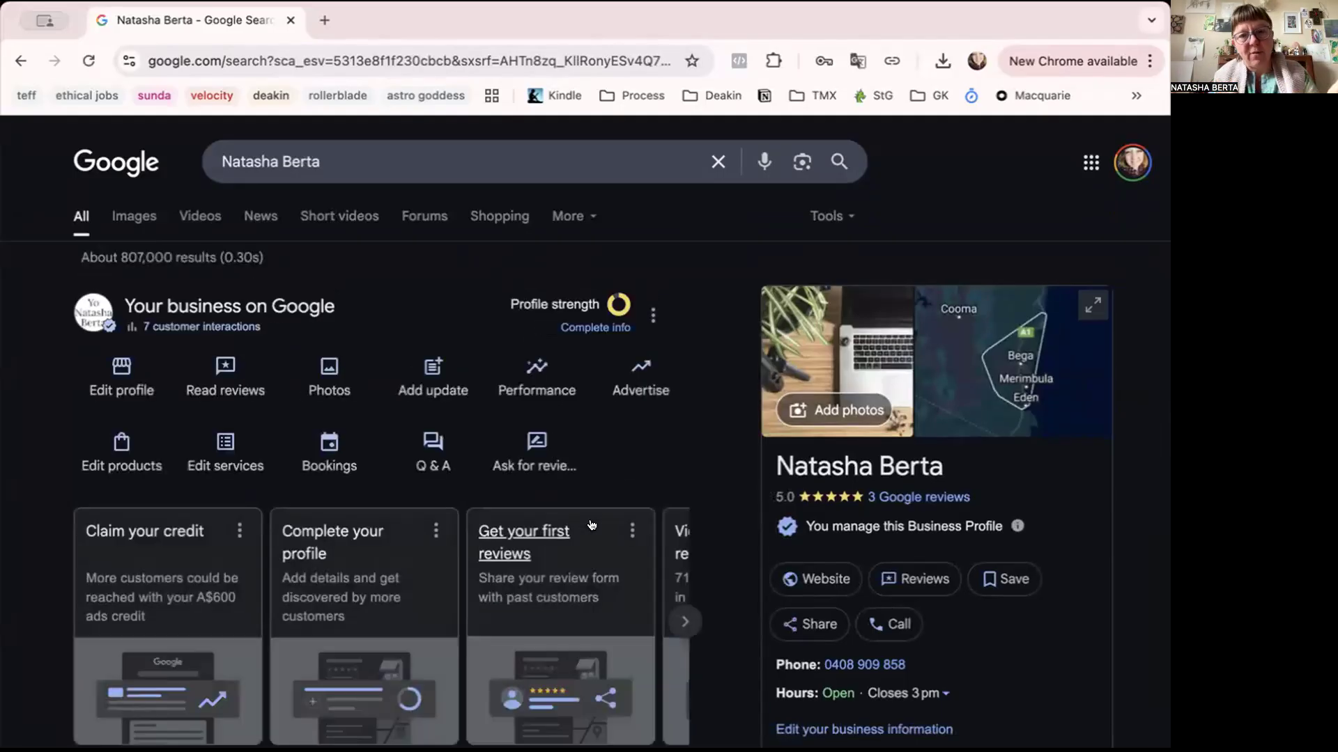Click the magnifier search icon

[x=839, y=162]
